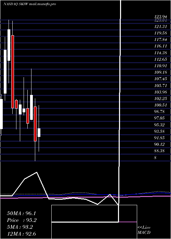Click the 121.31 price axis label

(x=160, y=27)
